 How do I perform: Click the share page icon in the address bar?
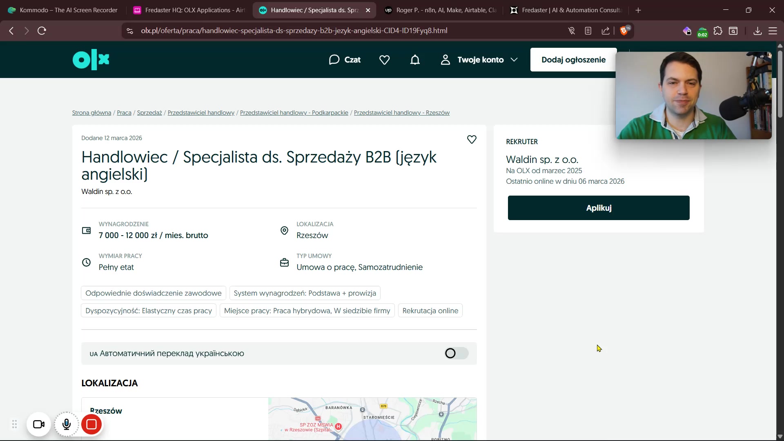[x=606, y=31]
